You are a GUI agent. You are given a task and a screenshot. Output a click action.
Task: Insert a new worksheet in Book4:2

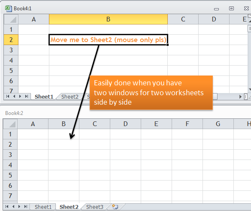115,207
